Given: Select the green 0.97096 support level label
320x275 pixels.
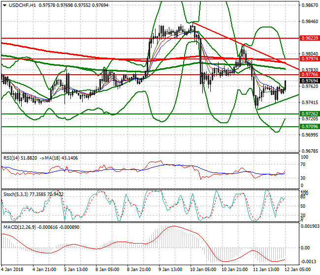Looking at the screenshot, I should click(310, 127).
